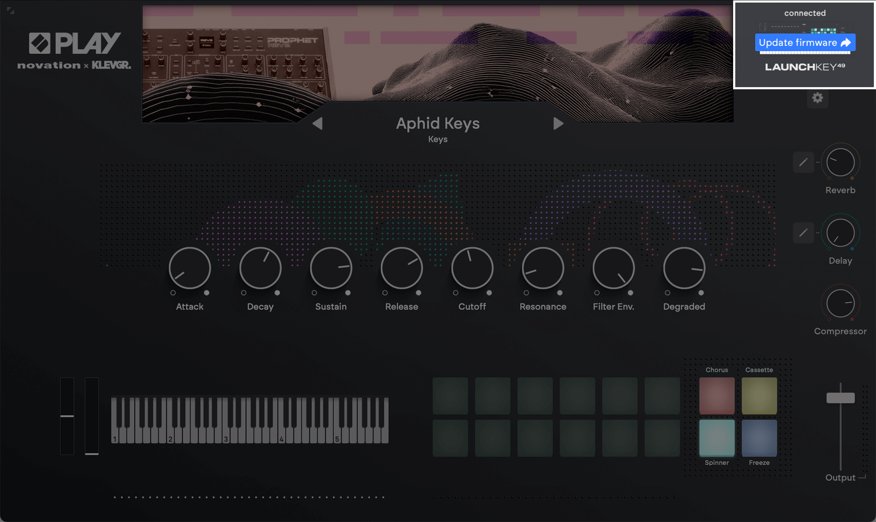Image resolution: width=876 pixels, height=522 pixels.
Task: Click the Filter Env. maximum indicator dot
Action: (630, 293)
